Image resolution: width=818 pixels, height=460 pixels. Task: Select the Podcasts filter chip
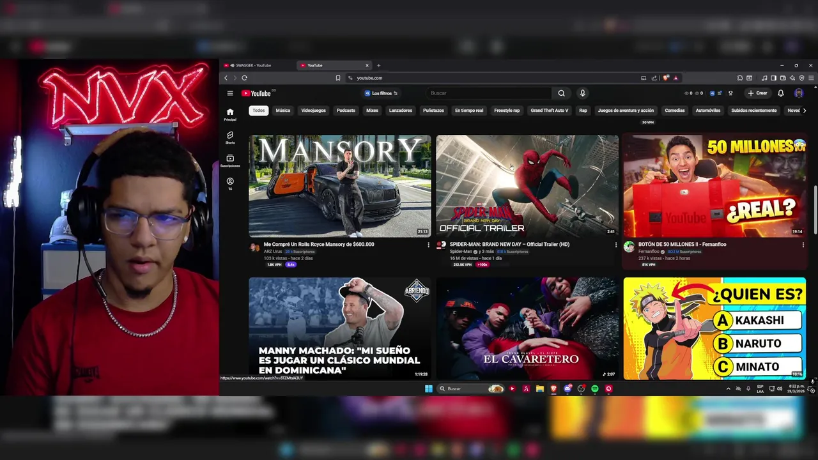(x=346, y=111)
